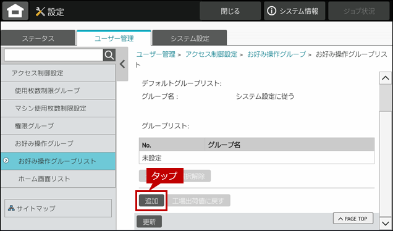Jump up with the PAGE TOP button
This screenshot has width=393, height=231.
click(353, 219)
